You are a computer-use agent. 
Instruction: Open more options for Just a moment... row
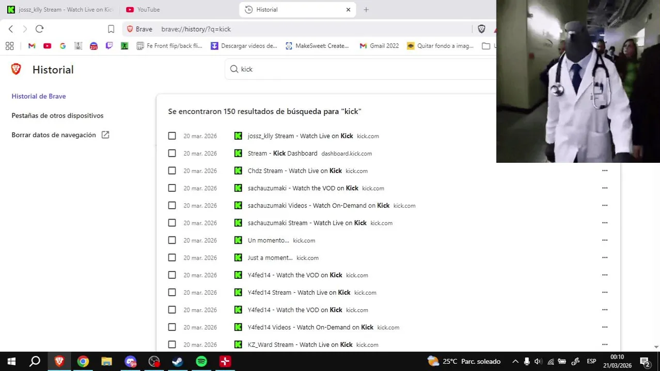605,258
